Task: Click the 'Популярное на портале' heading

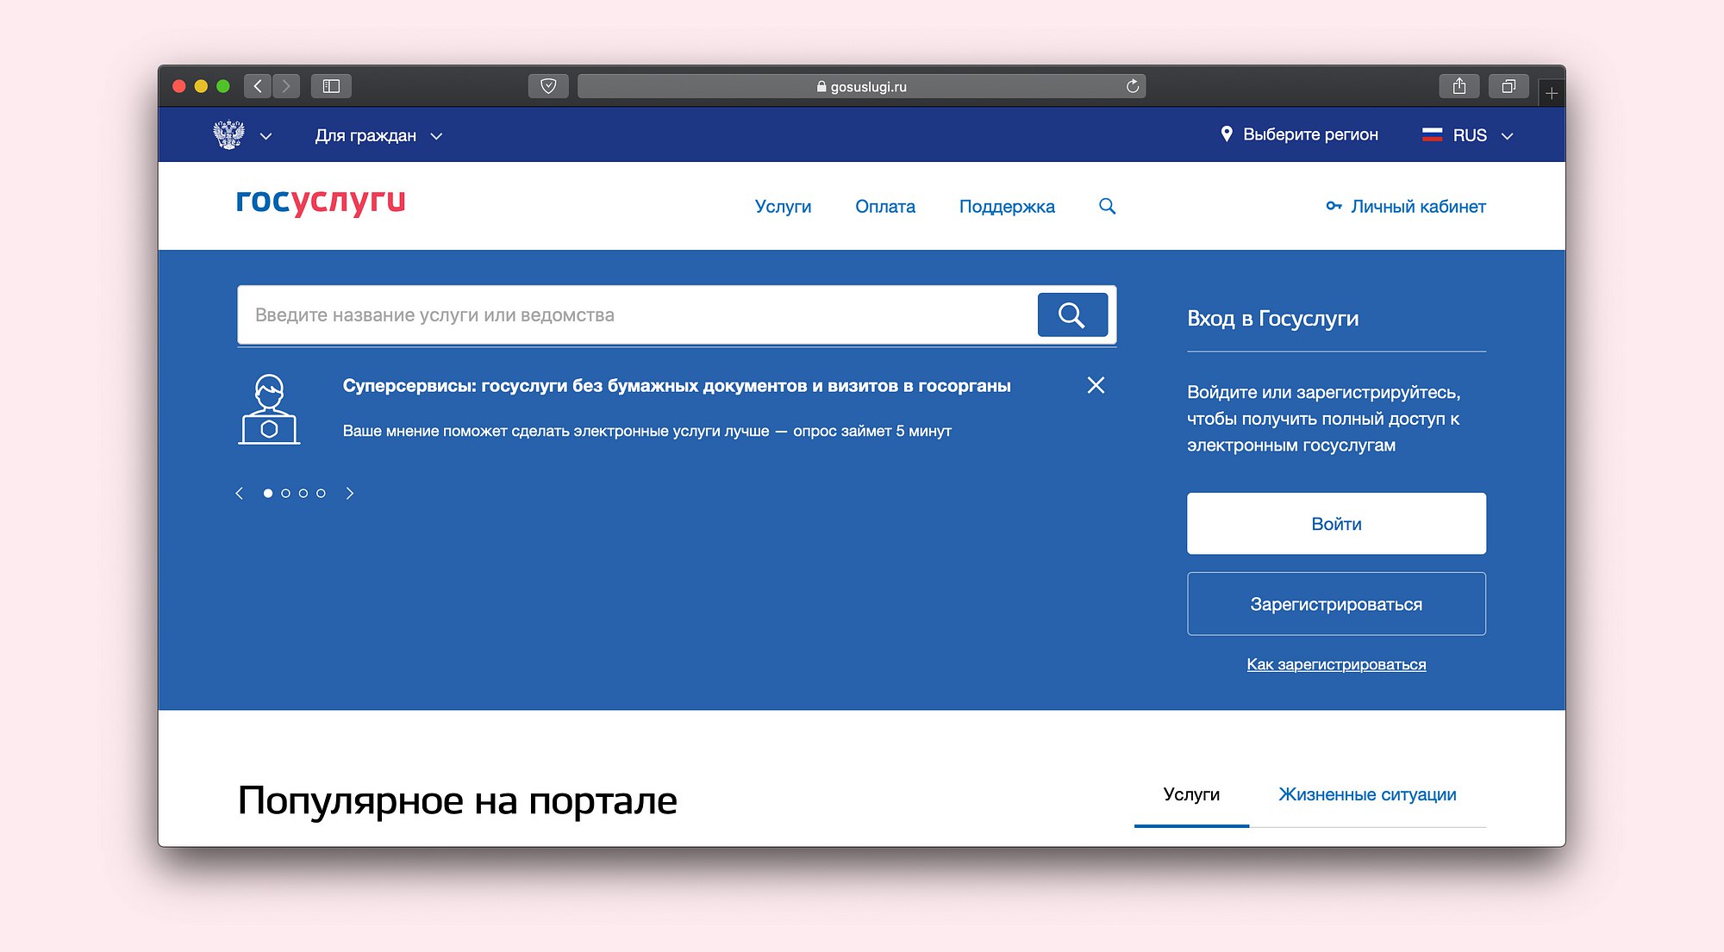Action: coord(457,801)
